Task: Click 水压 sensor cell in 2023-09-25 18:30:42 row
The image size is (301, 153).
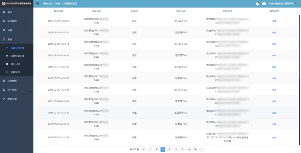Action: pyautogui.click(x=134, y=113)
